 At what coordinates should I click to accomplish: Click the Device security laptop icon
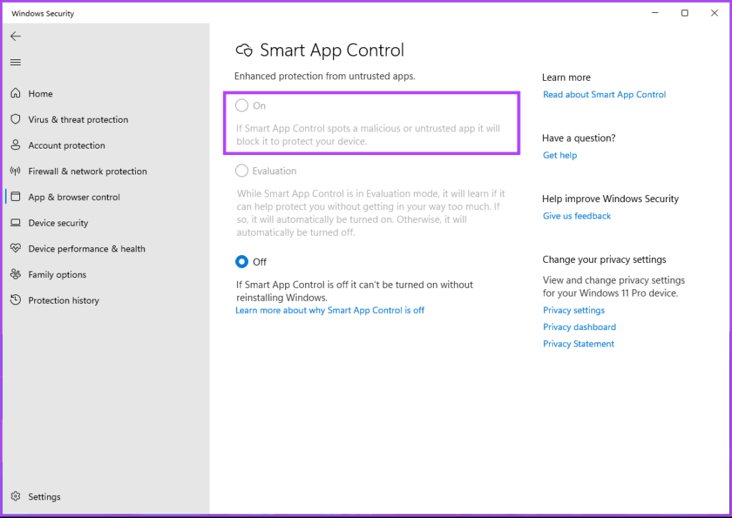pyautogui.click(x=16, y=223)
